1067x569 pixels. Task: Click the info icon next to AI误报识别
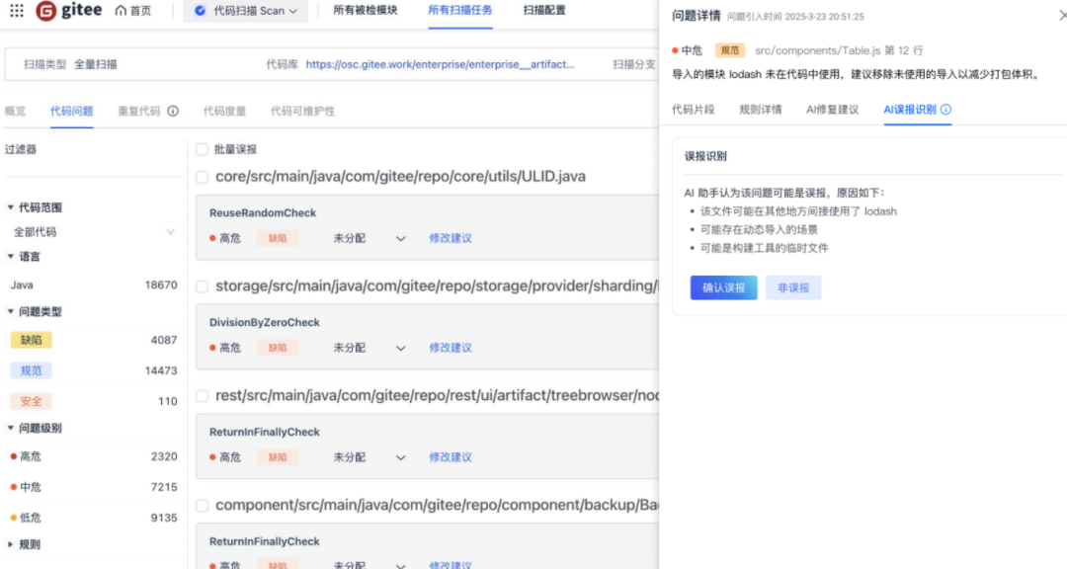click(945, 110)
